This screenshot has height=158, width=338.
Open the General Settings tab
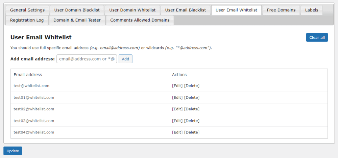pos(27,10)
